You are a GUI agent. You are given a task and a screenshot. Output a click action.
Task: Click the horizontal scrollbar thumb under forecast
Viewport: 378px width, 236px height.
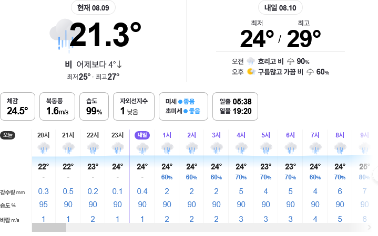49,227
